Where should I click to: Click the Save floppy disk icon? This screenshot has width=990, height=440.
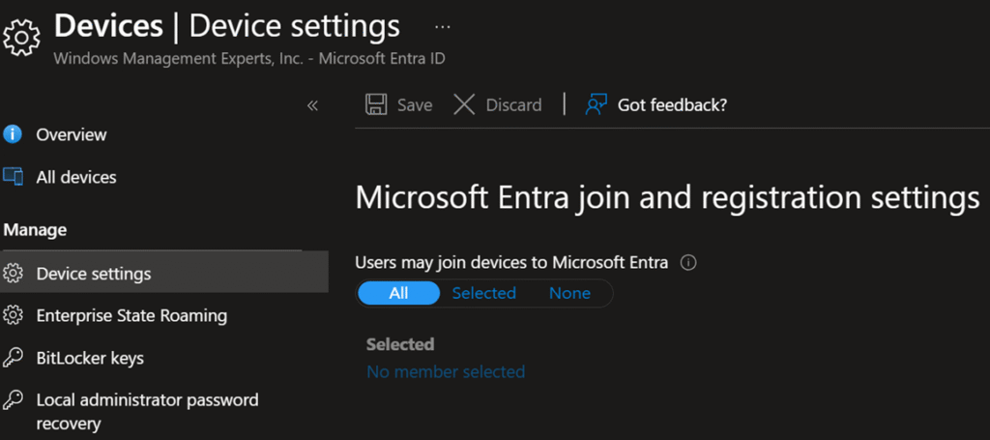376,104
